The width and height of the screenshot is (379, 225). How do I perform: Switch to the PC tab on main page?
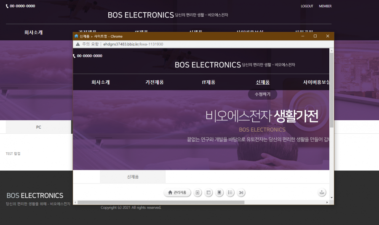pyautogui.click(x=39, y=127)
